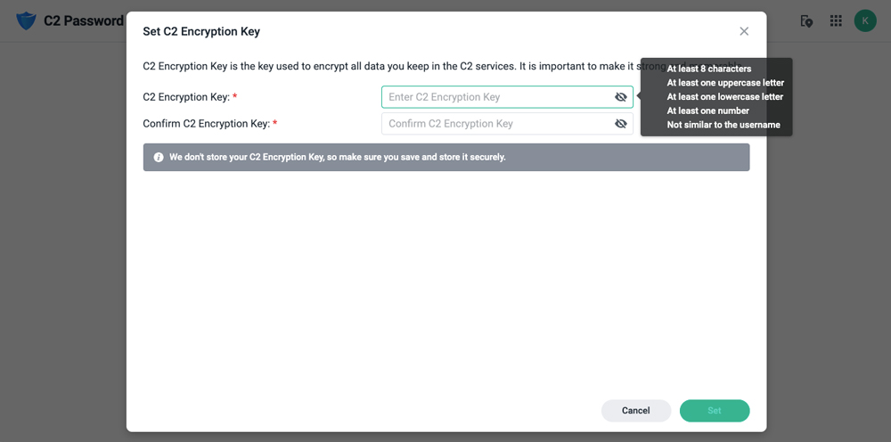Viewport: 891px width, 442px height.
Task: Click the 'Set C2 Encryption Key' dialog title
Action: 201,31
